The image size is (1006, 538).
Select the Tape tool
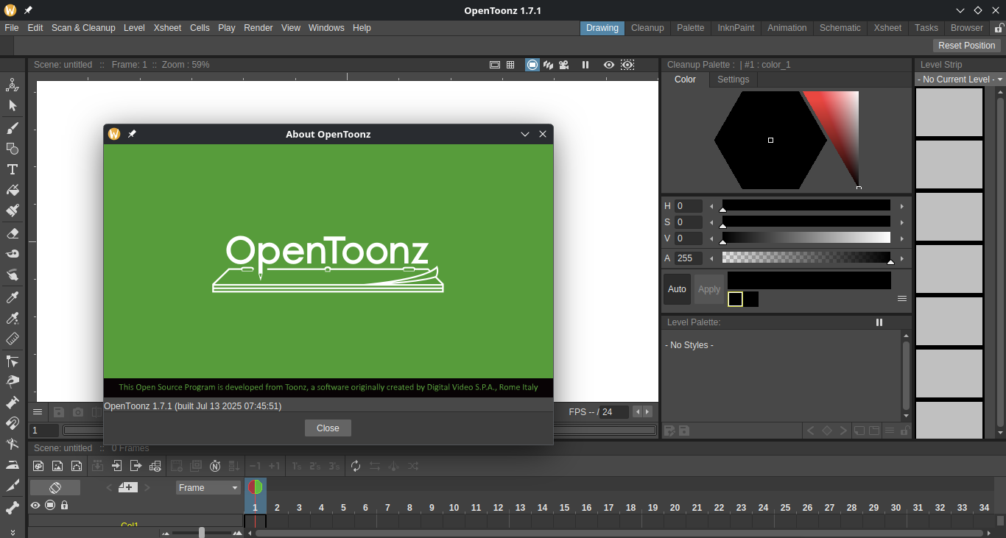tap(13, 255)
